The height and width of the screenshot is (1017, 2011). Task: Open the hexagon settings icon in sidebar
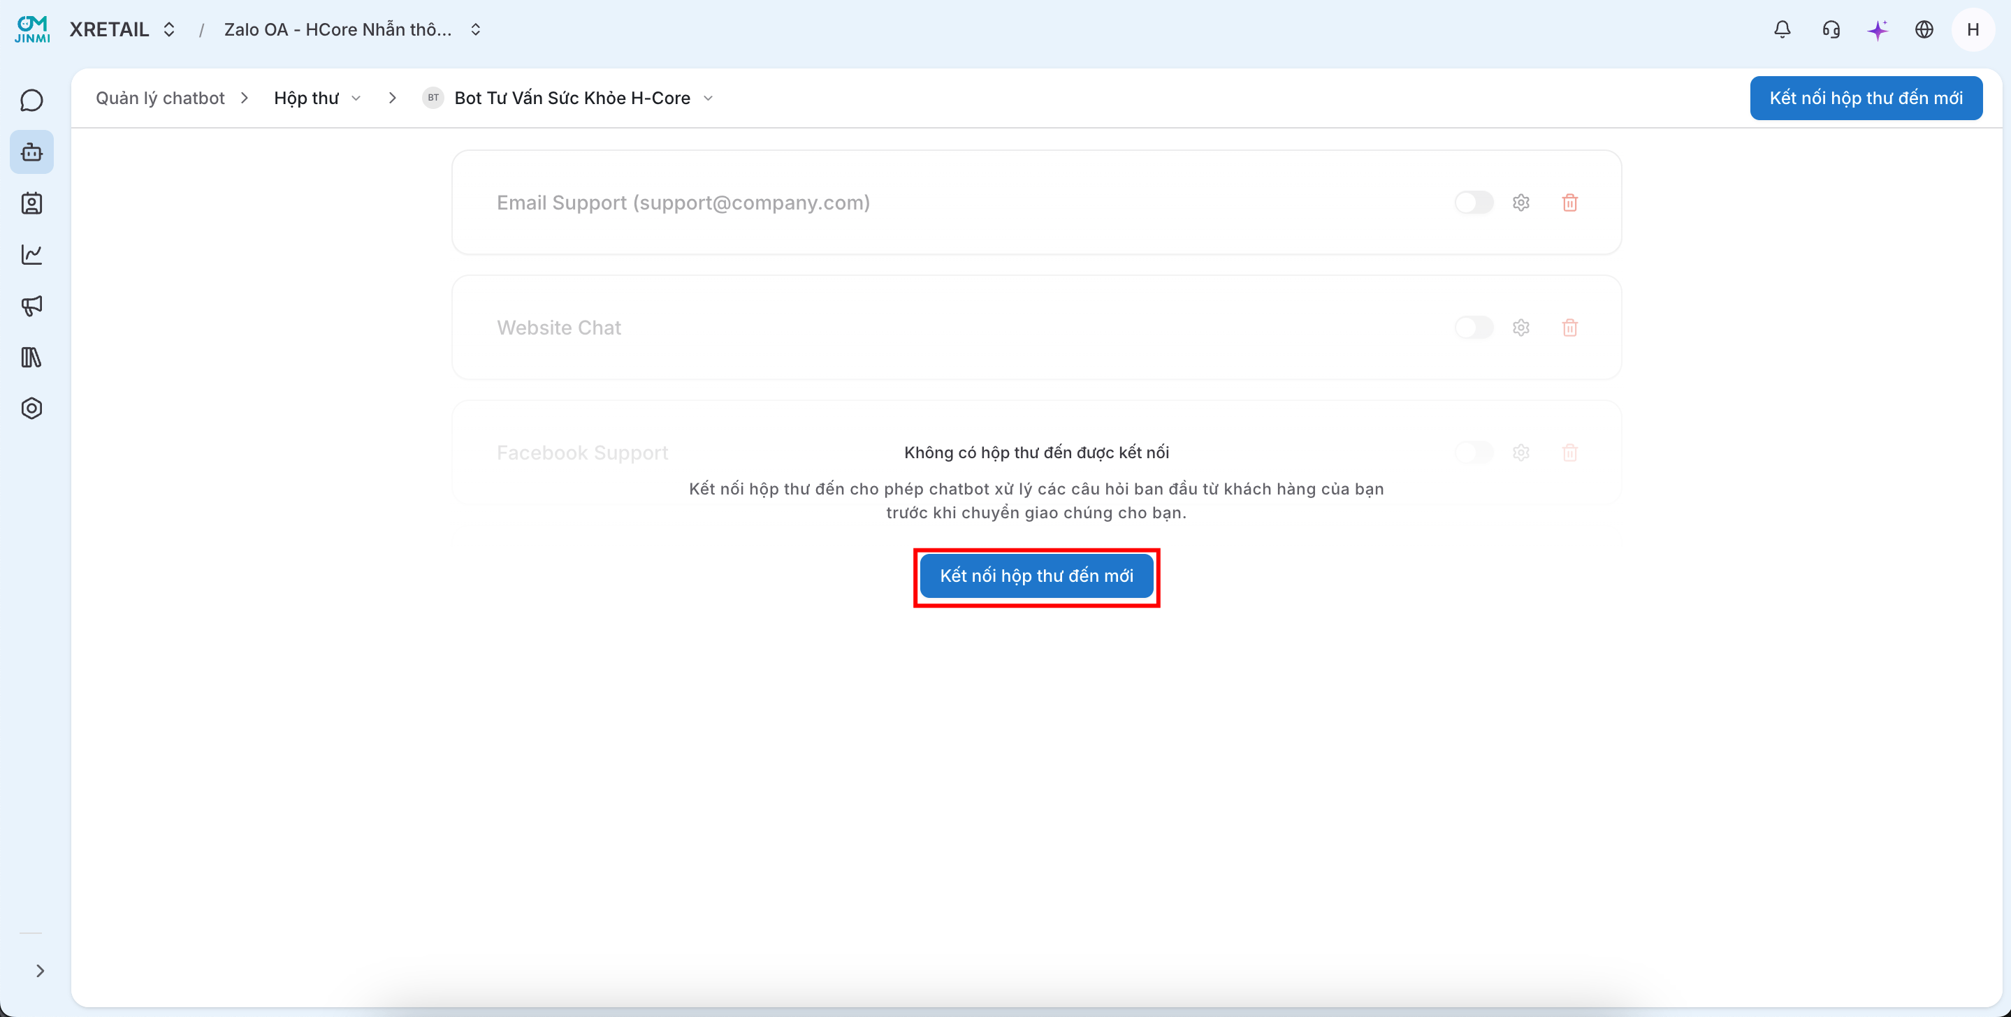pos(31,408)
